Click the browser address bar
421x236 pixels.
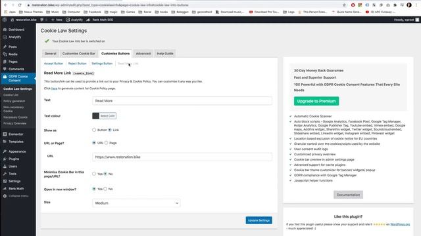(183, 5)
